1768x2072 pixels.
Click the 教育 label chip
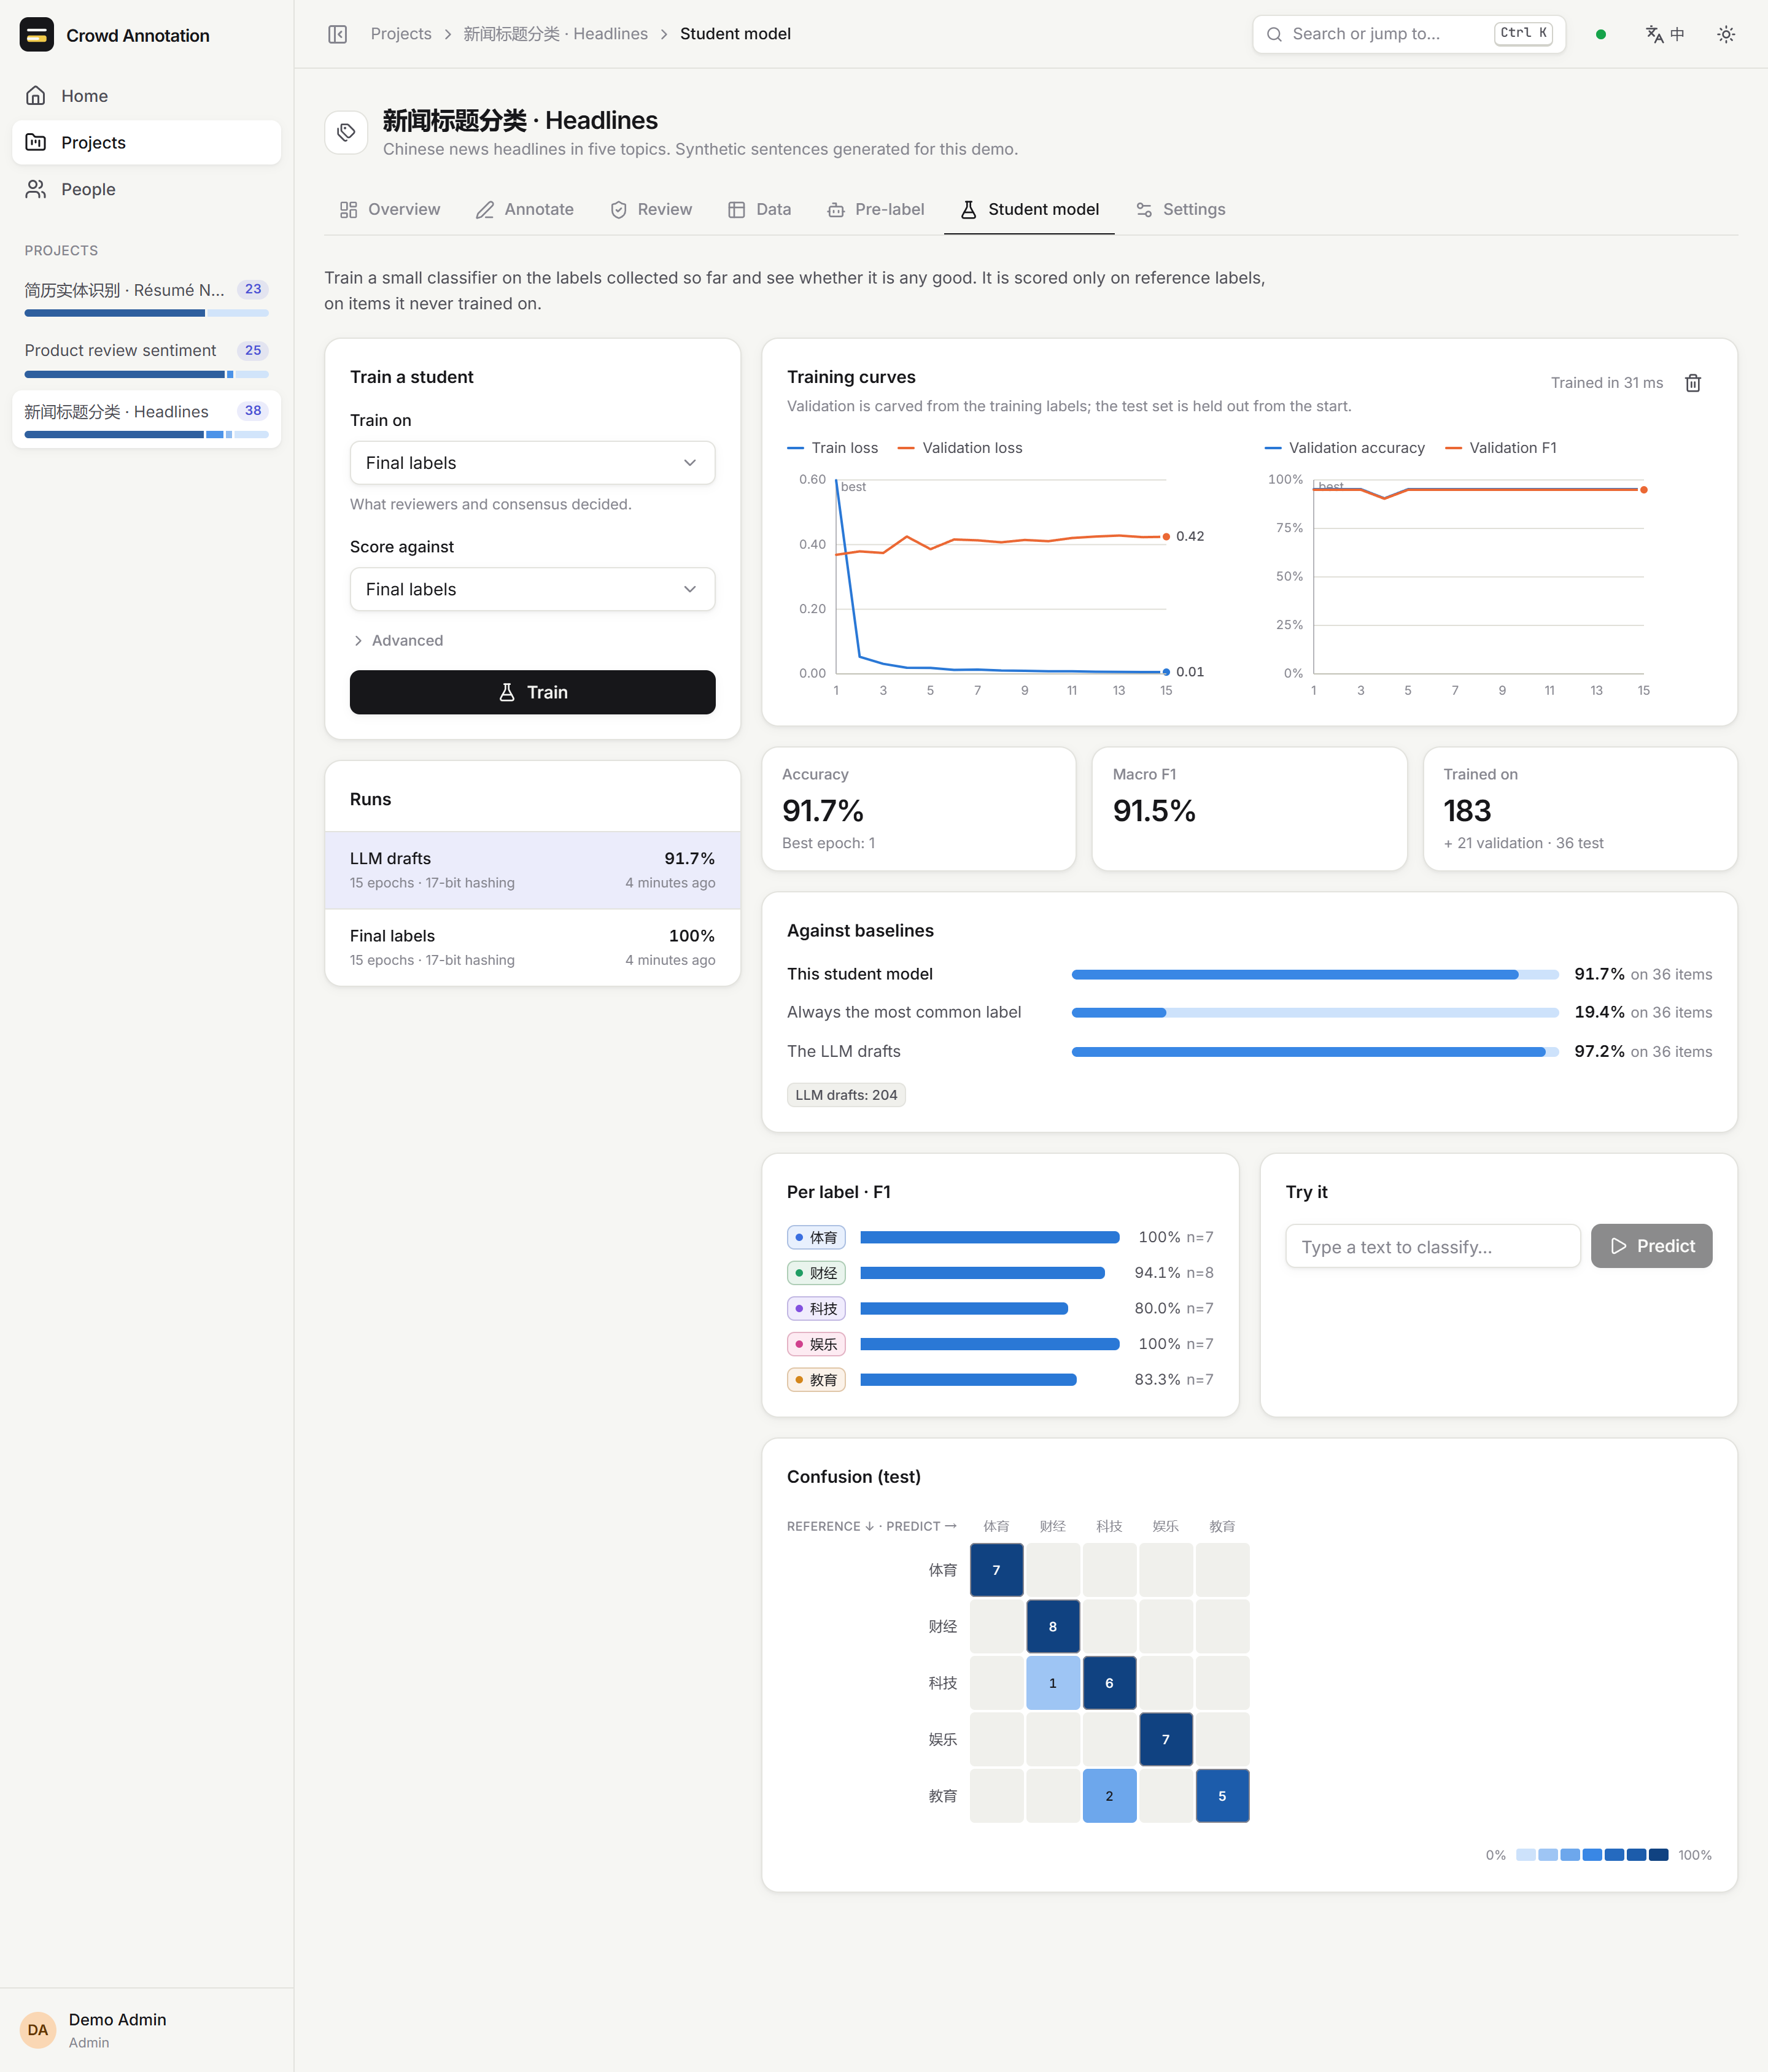(816, 1380)
